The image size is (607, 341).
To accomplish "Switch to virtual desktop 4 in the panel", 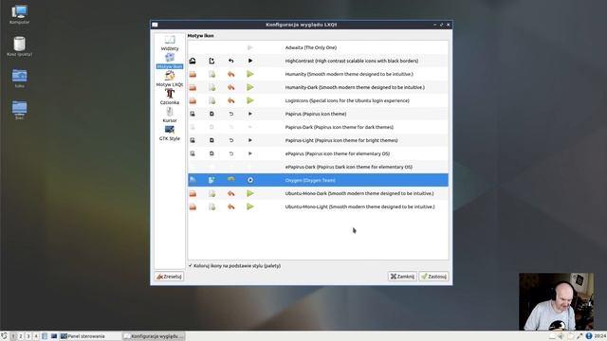I will [36, 336].
